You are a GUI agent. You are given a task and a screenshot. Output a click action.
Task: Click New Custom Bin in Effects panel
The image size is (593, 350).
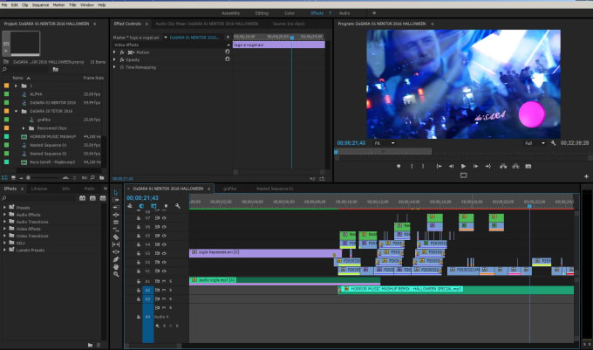click(x=90, y=345)
